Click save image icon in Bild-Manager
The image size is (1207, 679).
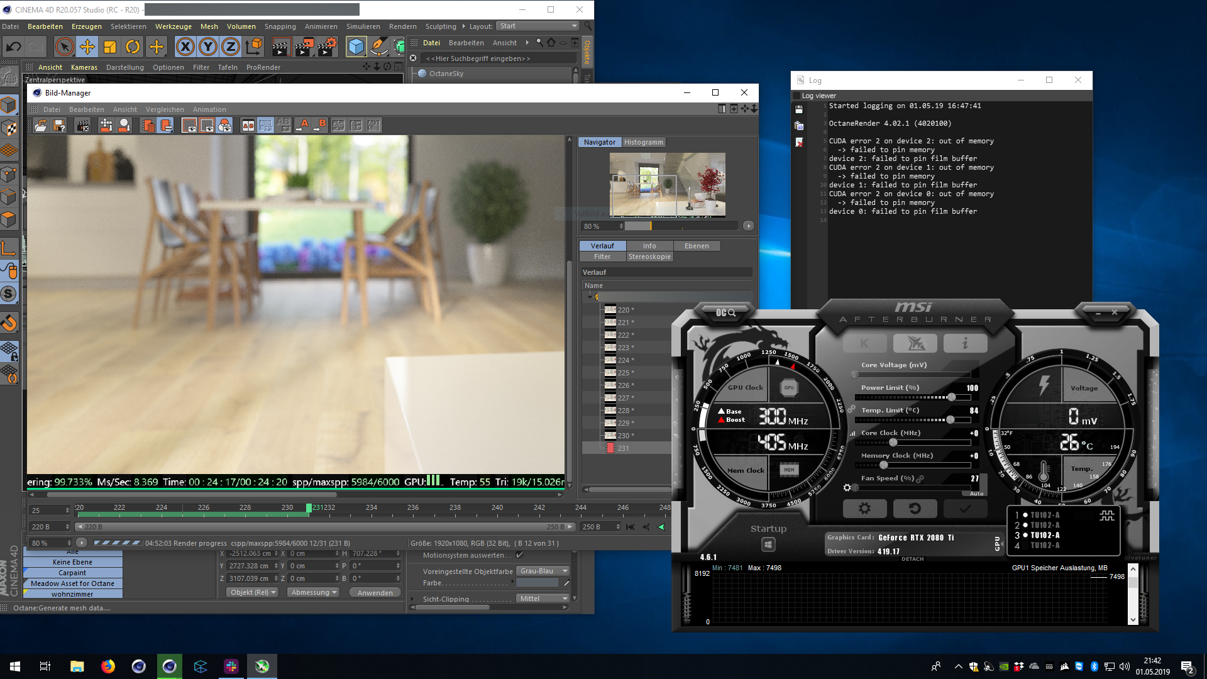(59, 126)
